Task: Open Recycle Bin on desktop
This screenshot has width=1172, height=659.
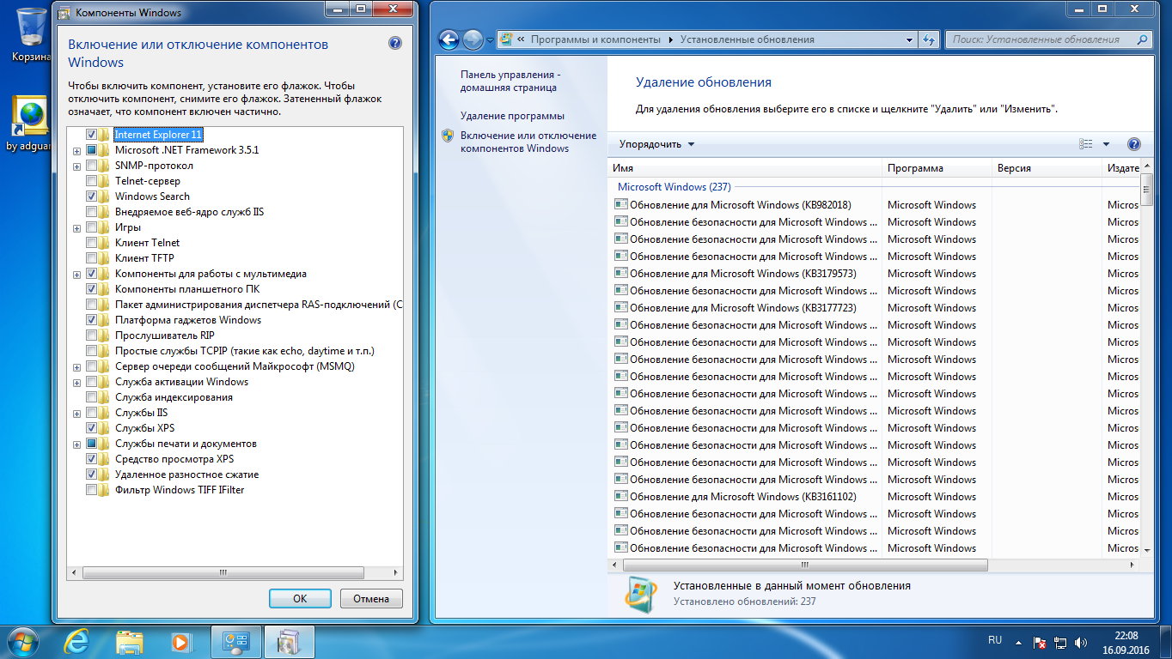Action: click(x=31, y=34)
